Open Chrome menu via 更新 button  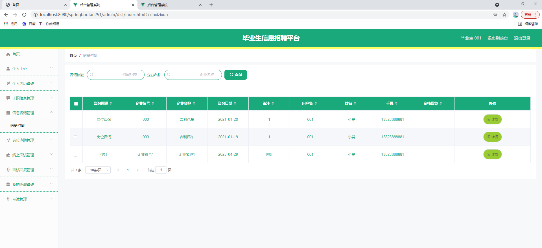coord(530,15)
